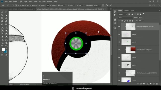Viewport: 161px width, 90px height.
Task: Open the Normal blend mode dropdown
Action: coord(125,18)
